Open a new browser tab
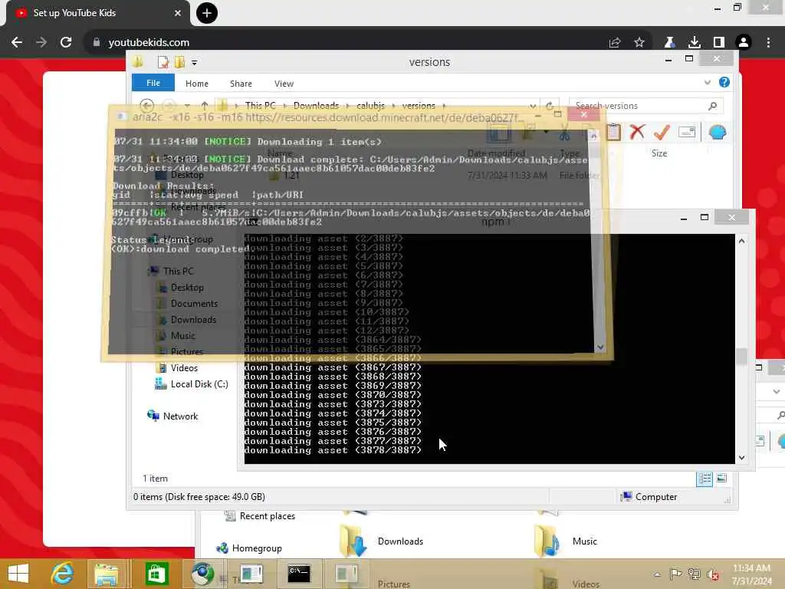785x589 pixels. (207, 13)
